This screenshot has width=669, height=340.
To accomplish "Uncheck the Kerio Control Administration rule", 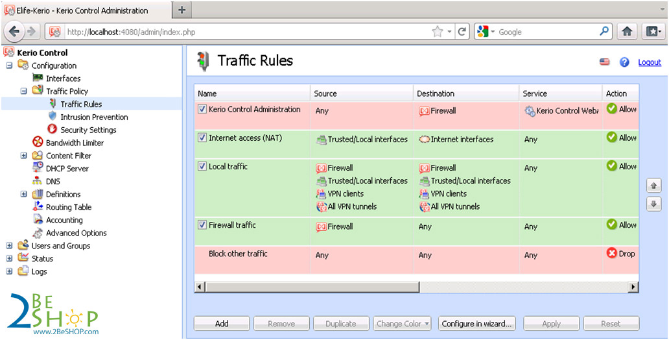I will pos(202,110).
